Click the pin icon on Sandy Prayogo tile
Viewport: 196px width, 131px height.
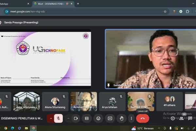[x=108, y=85]
